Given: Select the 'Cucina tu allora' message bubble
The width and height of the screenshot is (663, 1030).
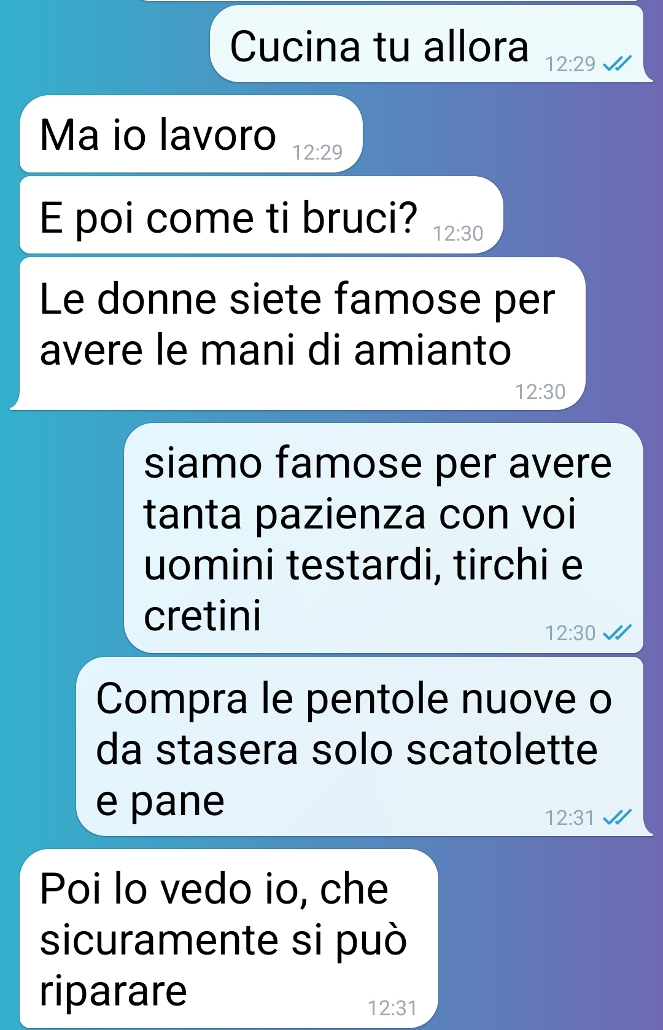Looking at the screenshot, I should (x=428, y=44).
